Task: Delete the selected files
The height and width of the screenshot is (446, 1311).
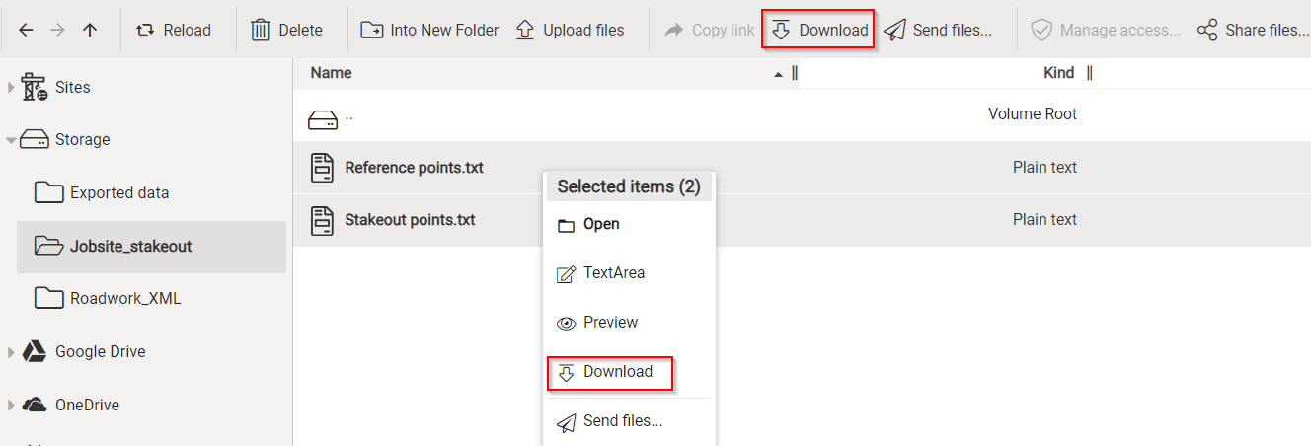Action: (287, 30)
